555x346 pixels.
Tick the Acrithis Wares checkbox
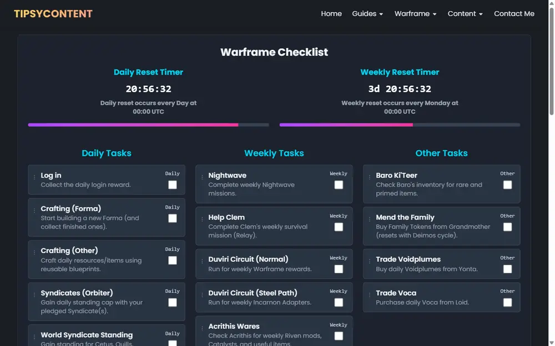pos(339,336)
